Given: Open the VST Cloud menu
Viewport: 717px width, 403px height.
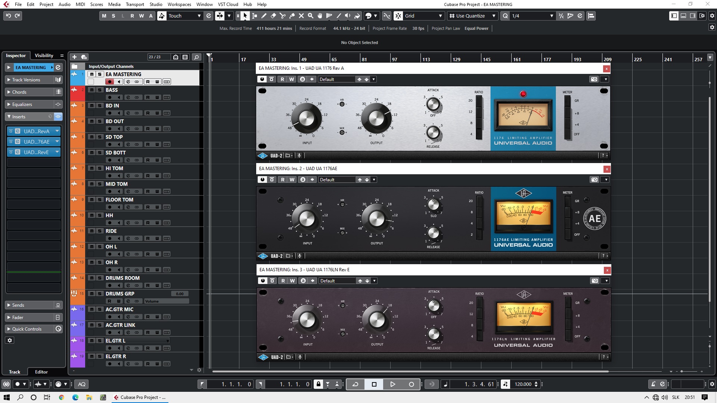Looking at the screenshot, I should pyautogui.click(x=228, y=4).
